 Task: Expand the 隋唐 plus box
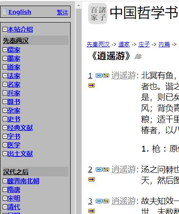pos(5,190)
